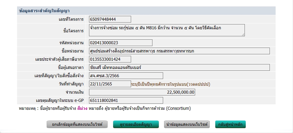This screenshot has width=293, height=133.
Task: Click the ชื่อหน่วยงาน agency name field
Action: [179, 51]
